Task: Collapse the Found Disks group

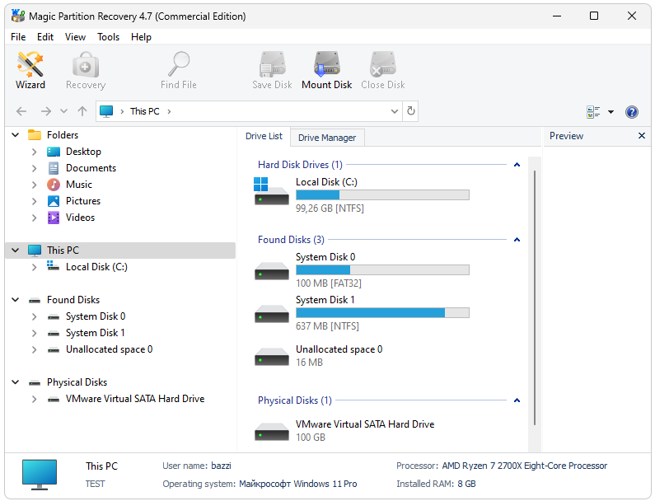Action: [x=517, y=240]
